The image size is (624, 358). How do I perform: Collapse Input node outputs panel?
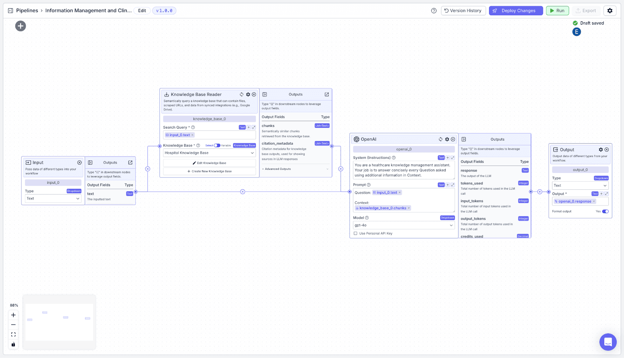point(90,162)
